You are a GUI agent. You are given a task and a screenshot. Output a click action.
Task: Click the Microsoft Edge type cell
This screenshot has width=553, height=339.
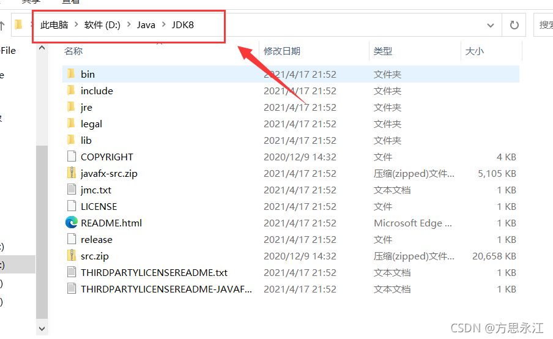(413, 223)
